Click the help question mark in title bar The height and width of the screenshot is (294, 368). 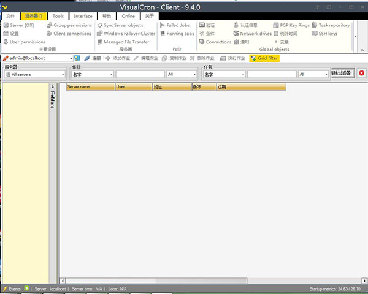[x=317, y=7]
